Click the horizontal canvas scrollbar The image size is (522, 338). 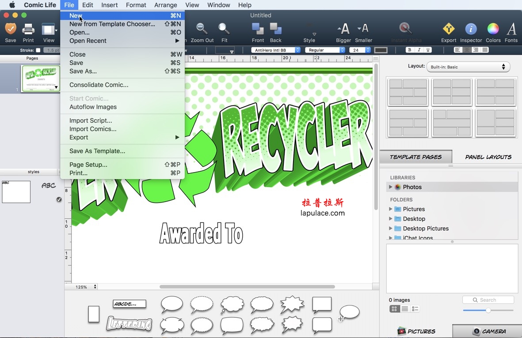(x=247, y=286)
